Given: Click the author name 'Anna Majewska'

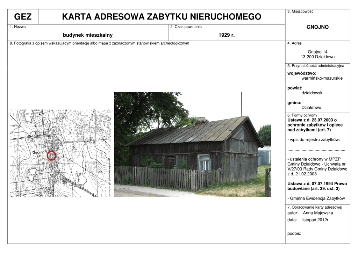Looking at the screenshot, I should pyautogui.click(x=318, y=213).
